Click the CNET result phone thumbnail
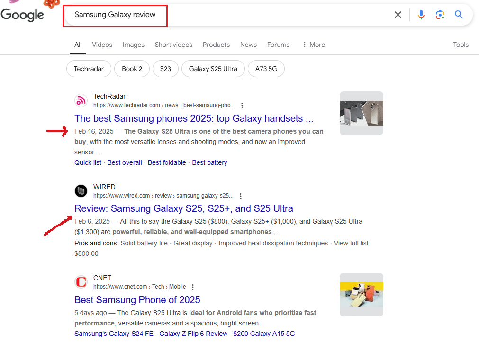 click(361, 294)
